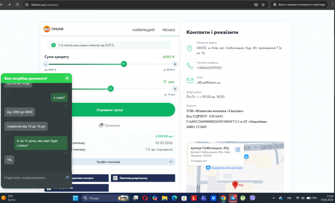Open the Chrome three-dot menu
This screenshot has width=335, height=203.
(332, 4)
